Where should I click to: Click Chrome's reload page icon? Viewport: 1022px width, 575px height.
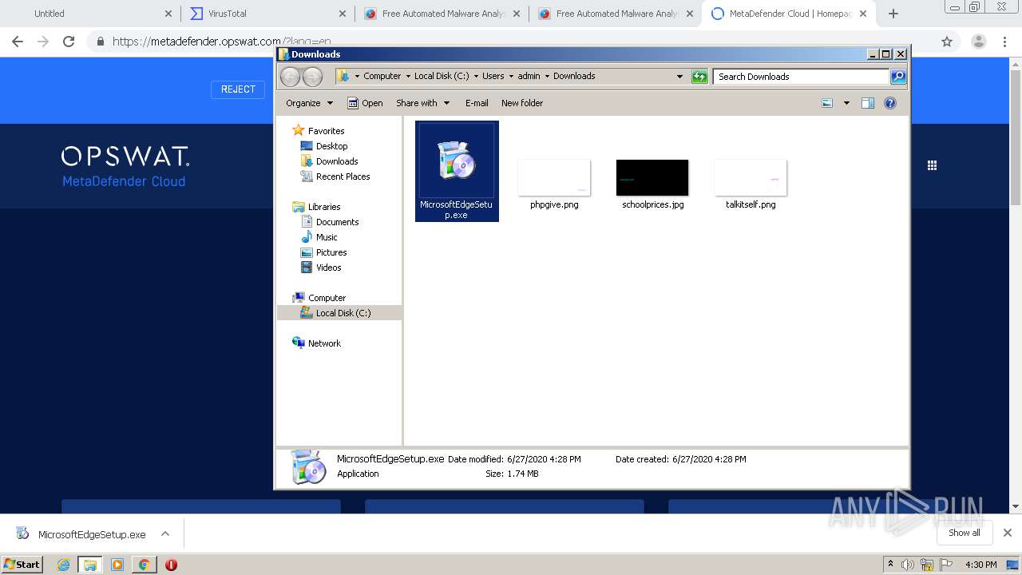pos(69,42)
